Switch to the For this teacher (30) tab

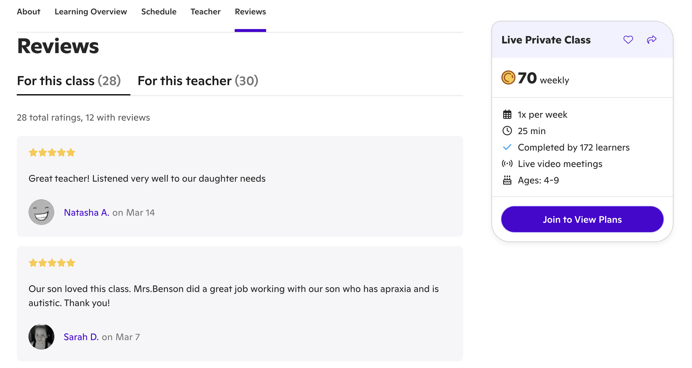197,81
